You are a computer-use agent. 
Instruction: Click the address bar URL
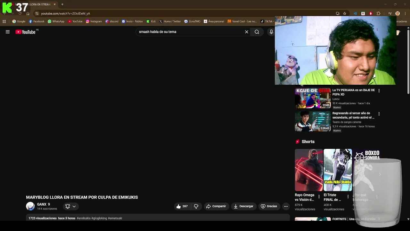65,13
